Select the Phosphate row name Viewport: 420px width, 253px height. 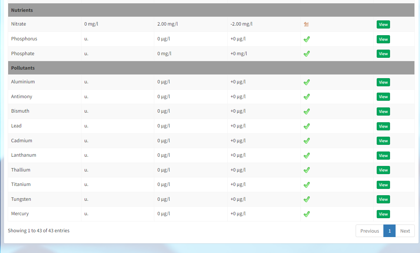pos(23,53)
